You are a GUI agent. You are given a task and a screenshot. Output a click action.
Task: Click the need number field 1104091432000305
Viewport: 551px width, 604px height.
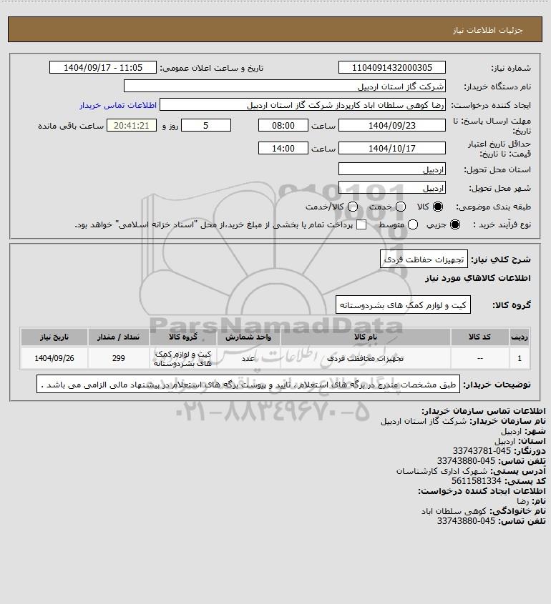tap(391, 67)
